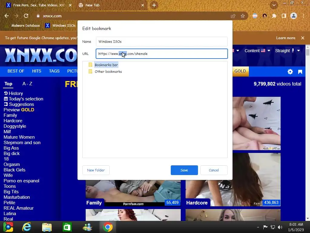Open the Store app on the taskbar
This screenshot has width=310, height=233.
point(67,227)
